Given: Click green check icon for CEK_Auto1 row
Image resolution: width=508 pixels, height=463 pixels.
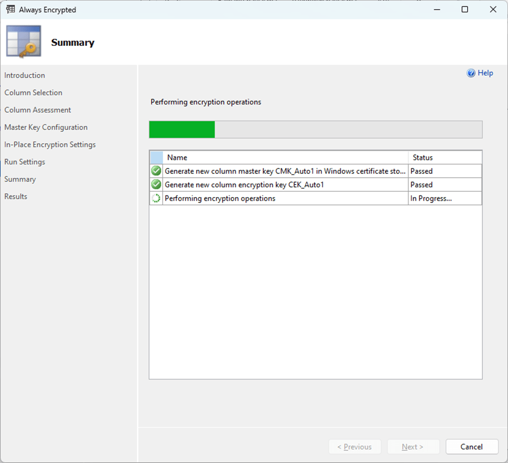Looking at the screenshot, I should tap(156, 185).
